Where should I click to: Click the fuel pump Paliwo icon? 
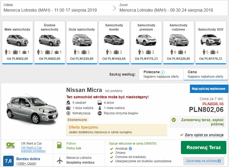pos(59,145)
